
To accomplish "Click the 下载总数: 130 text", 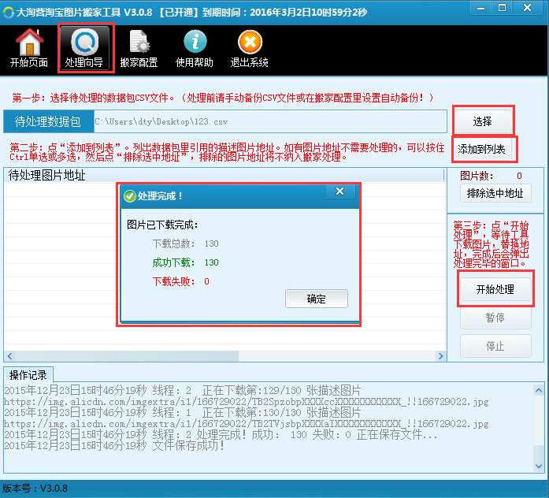I will [x=186, y=243].
